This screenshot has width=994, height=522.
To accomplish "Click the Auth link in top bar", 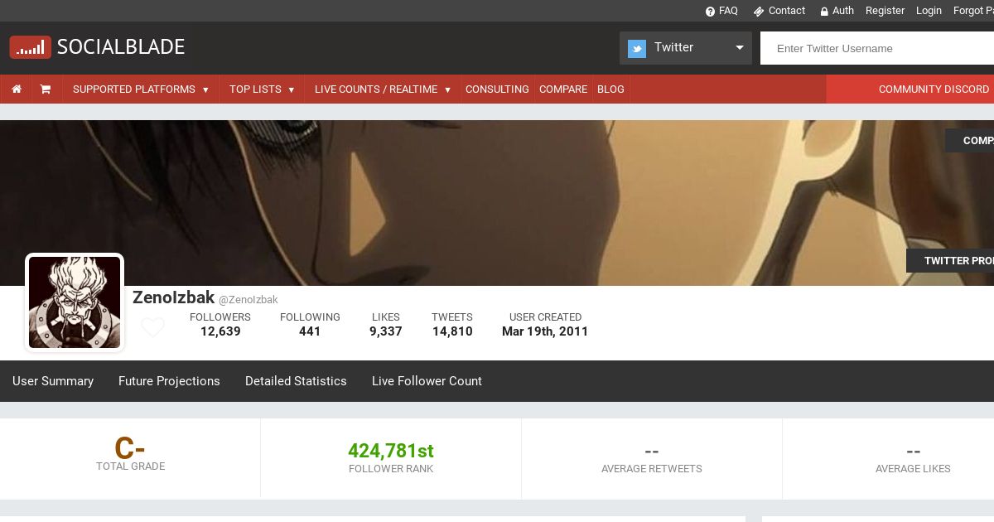I will tap(843, 11).
